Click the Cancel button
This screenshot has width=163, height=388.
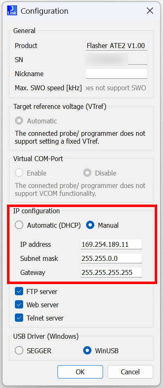point(130,372)
